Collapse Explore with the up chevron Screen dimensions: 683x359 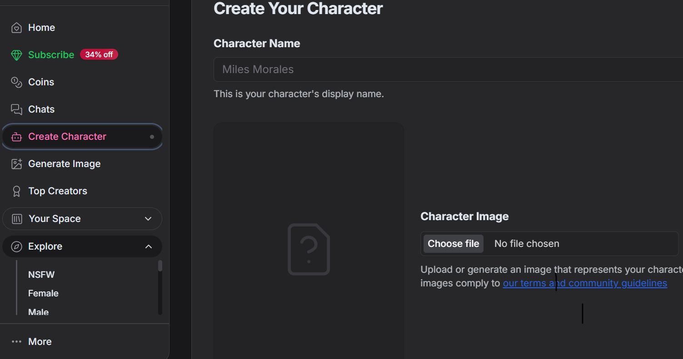(x=148, y=246)
